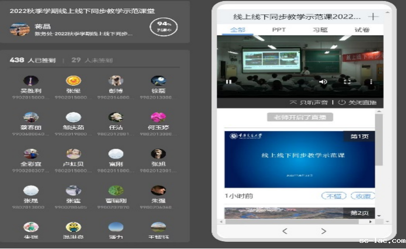Open the video's three-dot more options
Screen dimensions: 406x249
coord(371,82)
